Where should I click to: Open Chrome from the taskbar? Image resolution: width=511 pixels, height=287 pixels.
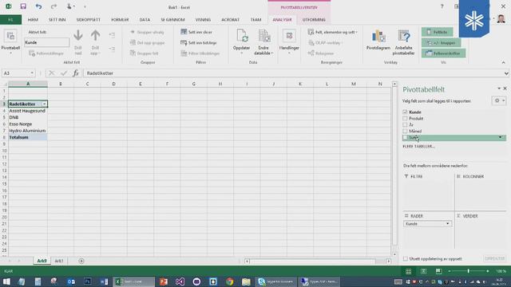point(230,281)
